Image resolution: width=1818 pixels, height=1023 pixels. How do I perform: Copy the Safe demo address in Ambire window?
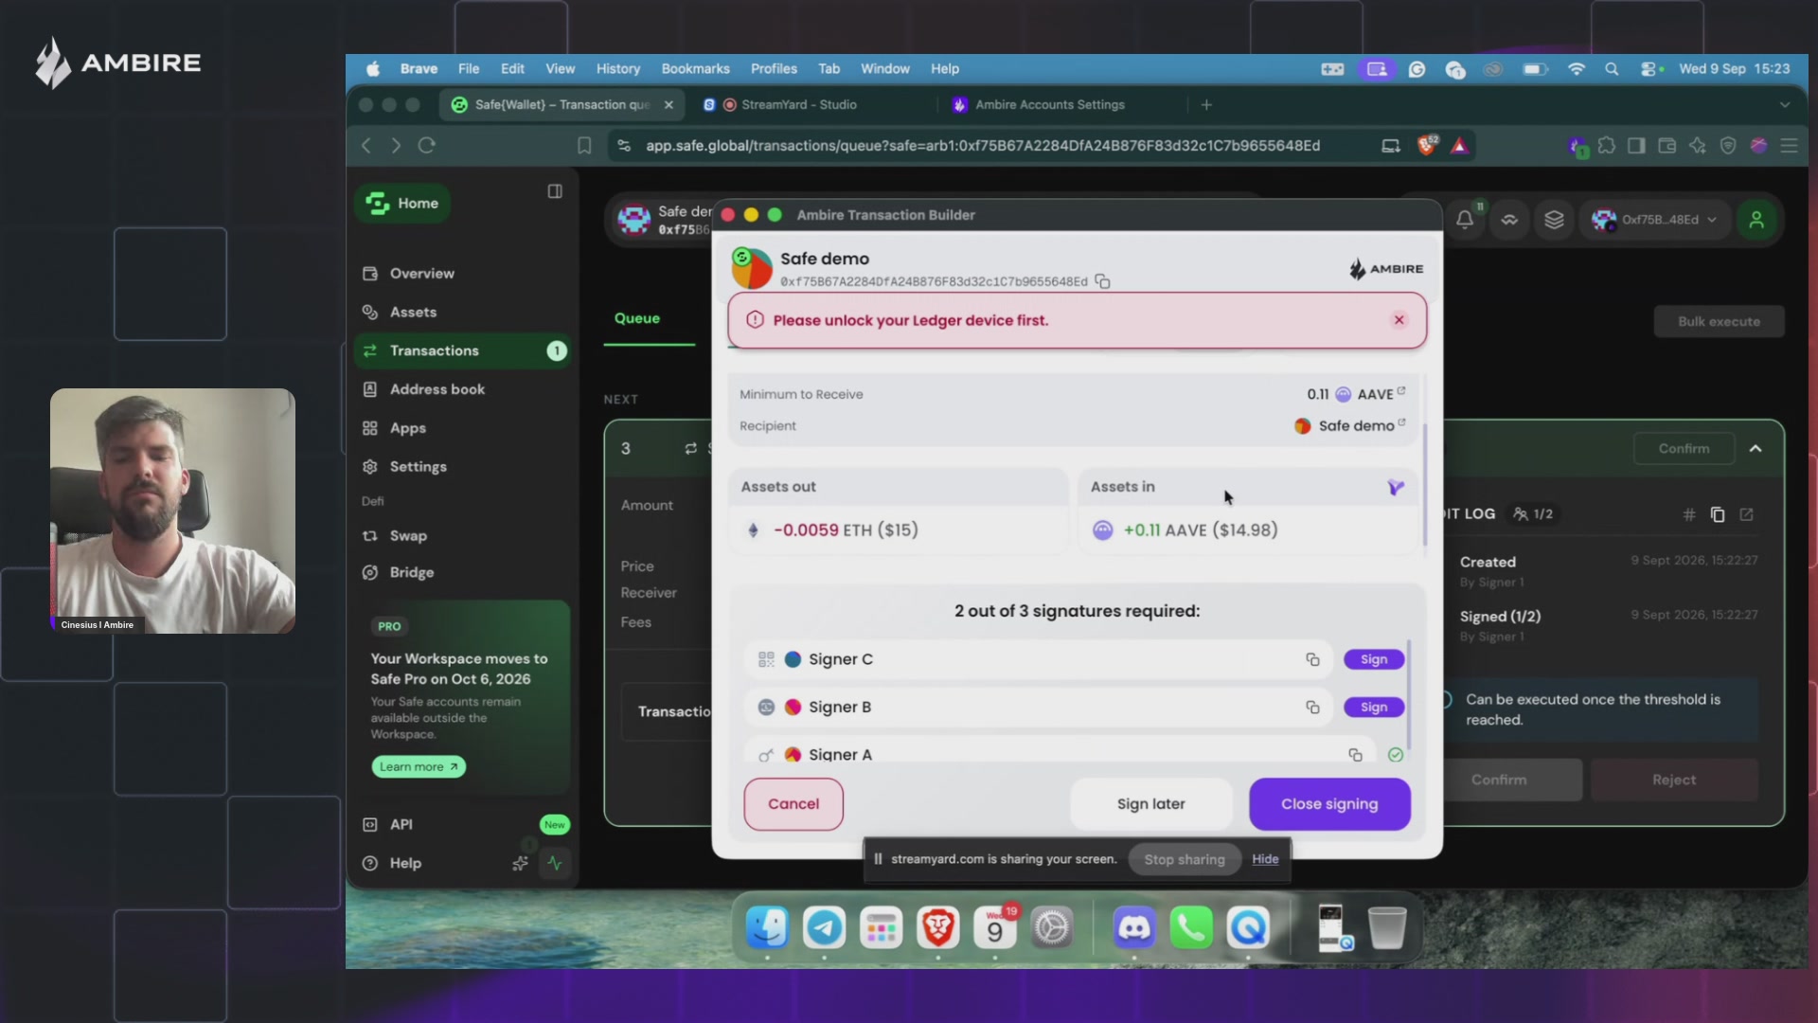1102,281
